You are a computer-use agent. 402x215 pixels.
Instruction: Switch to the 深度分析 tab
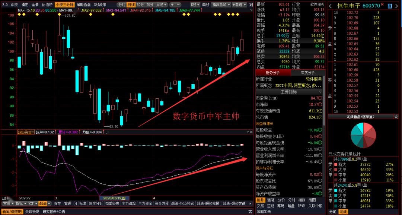(x=308, y=73)
